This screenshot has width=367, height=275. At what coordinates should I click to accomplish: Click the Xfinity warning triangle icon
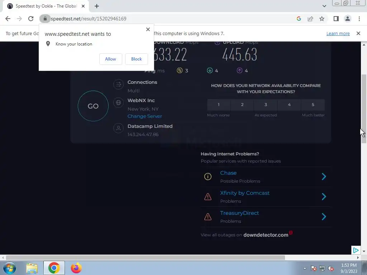point(208,197)
